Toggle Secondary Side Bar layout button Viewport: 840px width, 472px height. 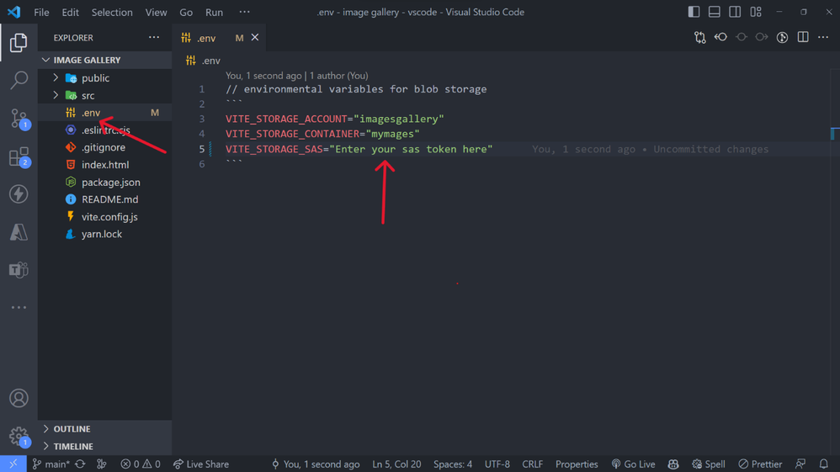pyautogui.click(x=735, y=12)
